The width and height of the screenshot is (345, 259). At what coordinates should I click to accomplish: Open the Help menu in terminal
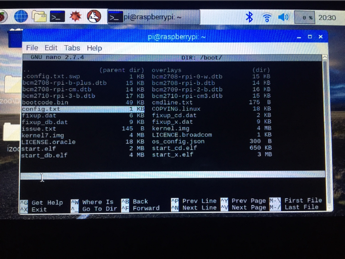point(94,48)
